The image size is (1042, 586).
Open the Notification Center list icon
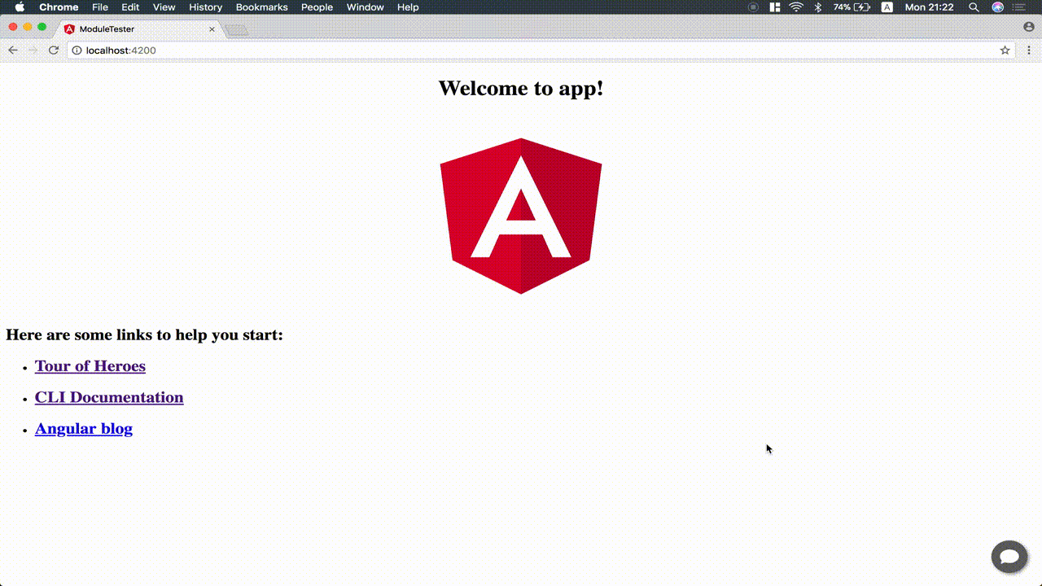click(x=1019, y=7)
